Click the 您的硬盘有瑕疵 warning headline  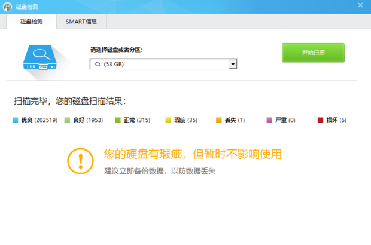point(193,154)
